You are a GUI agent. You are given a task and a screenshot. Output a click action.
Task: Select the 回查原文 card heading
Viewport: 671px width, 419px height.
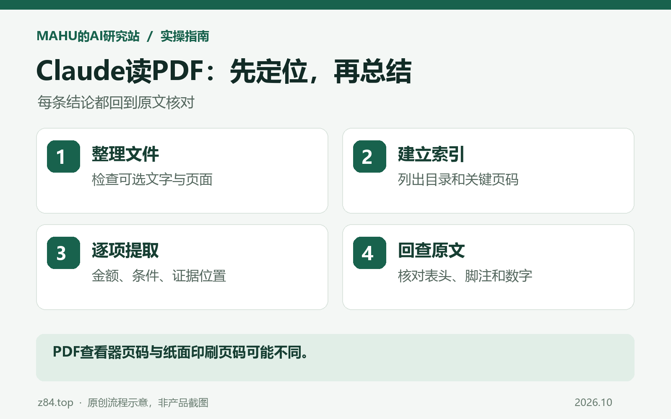[432, 251]
